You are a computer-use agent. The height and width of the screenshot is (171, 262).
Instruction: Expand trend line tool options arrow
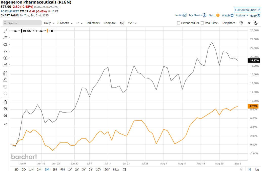click(x=9, y=31)
